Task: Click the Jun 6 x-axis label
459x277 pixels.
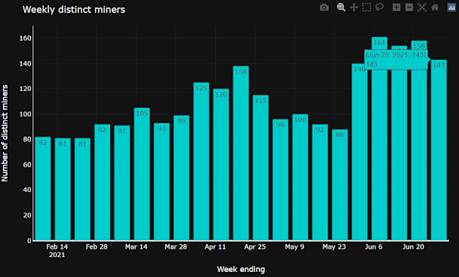Action: click(373, 247)
